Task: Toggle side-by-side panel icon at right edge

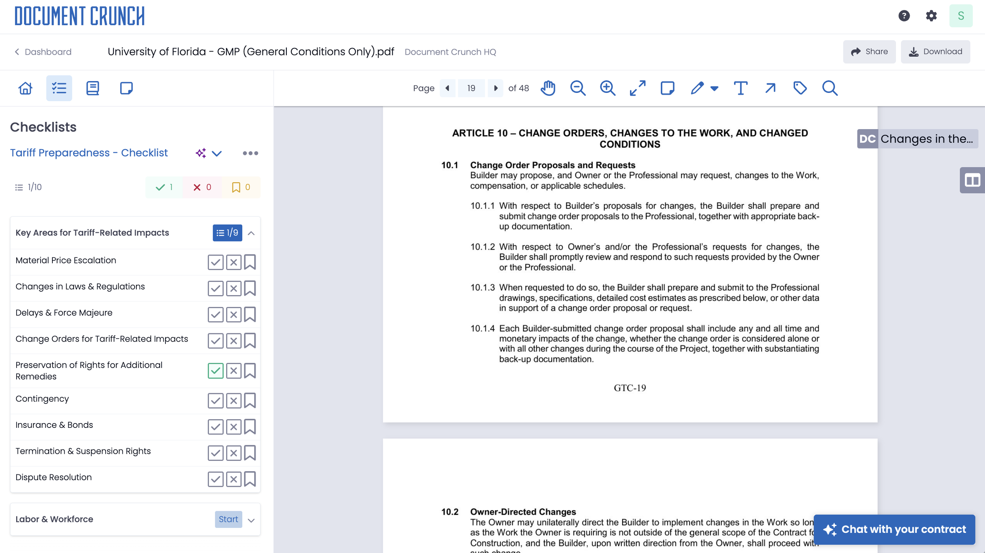Action: tap(972, 180)
